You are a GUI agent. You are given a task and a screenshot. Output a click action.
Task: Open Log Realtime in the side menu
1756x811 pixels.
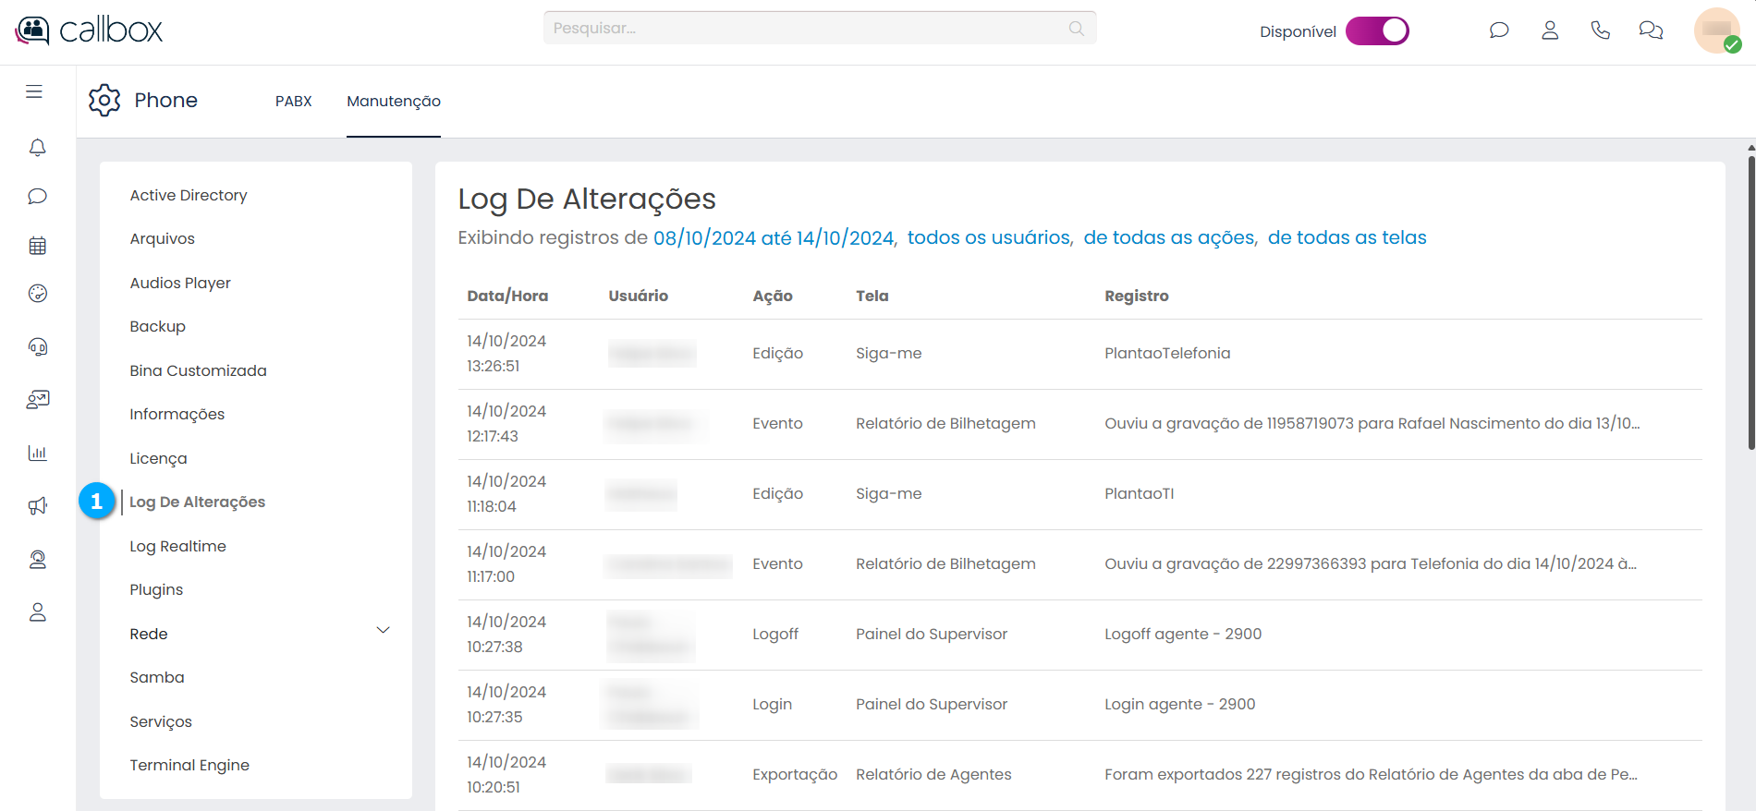[177, 546]
